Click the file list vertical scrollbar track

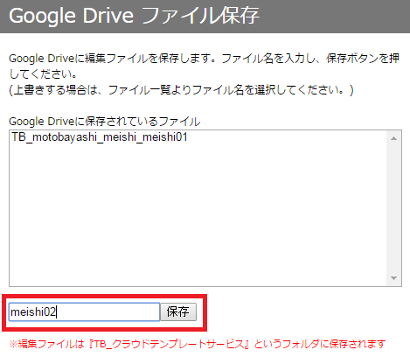(393, 208)
